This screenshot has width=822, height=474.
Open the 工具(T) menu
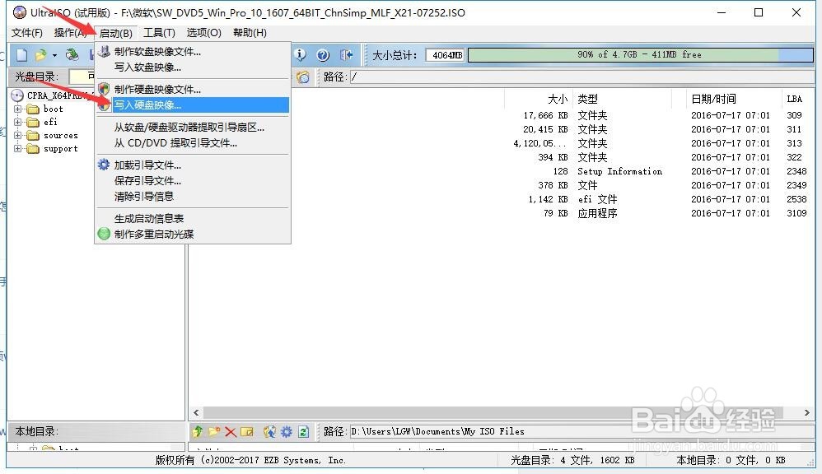point(159,33)
